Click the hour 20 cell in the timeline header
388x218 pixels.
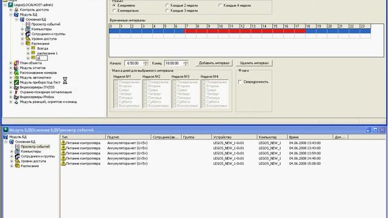(332, 26)
